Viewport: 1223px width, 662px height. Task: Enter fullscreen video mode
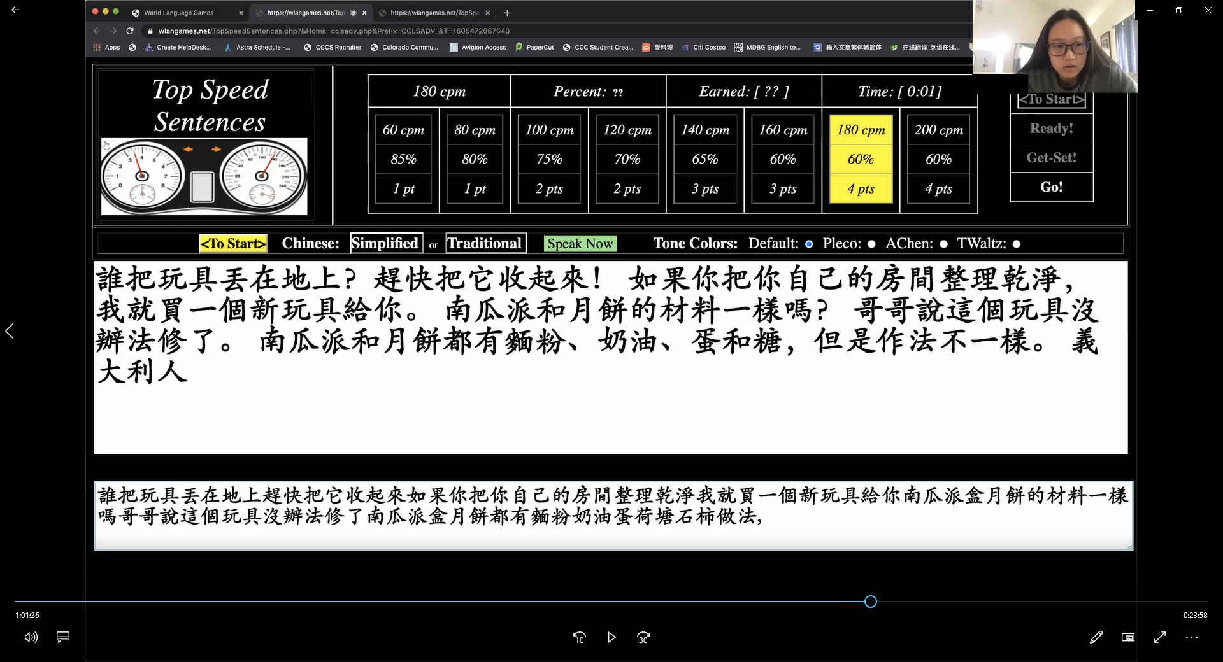(x=1159, y=637)
